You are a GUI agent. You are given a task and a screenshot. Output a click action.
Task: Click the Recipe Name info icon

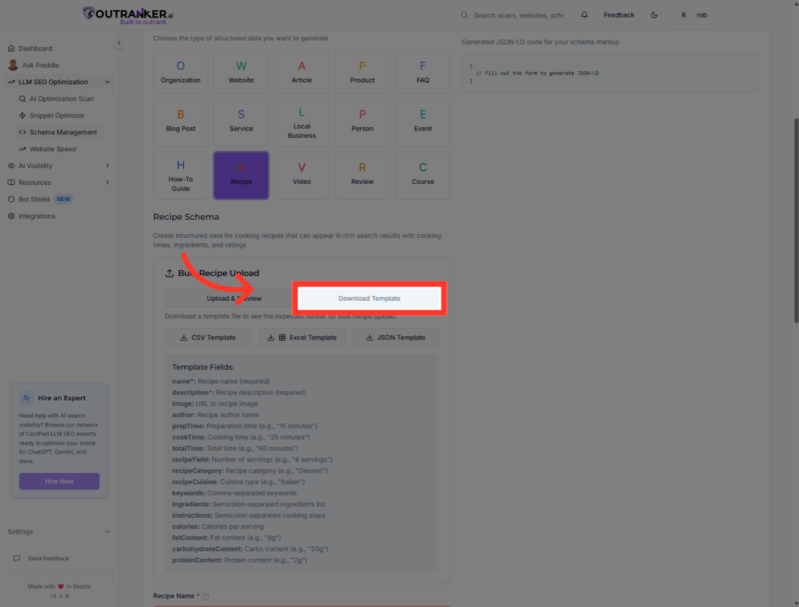pos(205,597)
